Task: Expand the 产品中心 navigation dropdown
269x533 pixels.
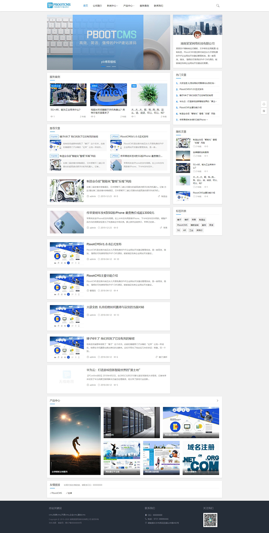Action: pyautogui.click(x=128, y=6)
